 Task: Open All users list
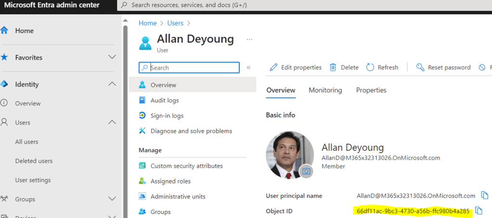point(26,142)
